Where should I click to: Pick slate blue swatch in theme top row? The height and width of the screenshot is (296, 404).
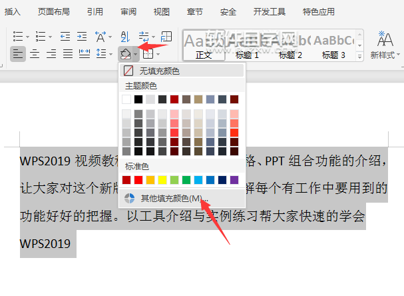(x=210, y=99)
